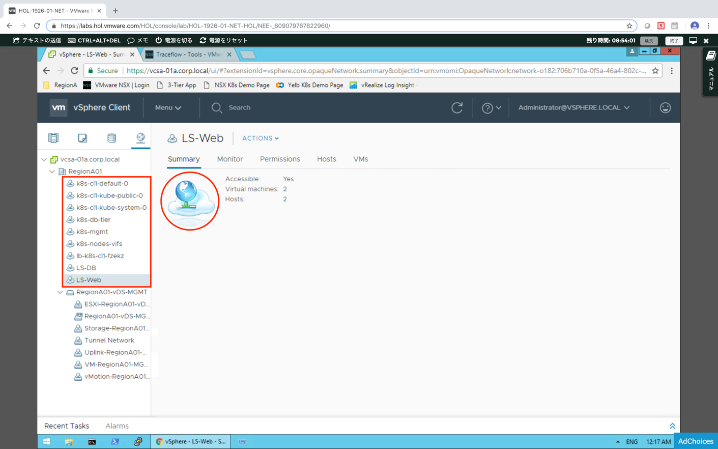Collapse RegionA01-vDS-MGMT switch node
Viewport: 718px width, 449px height.
pyautogui.click(x=60, y=292)
